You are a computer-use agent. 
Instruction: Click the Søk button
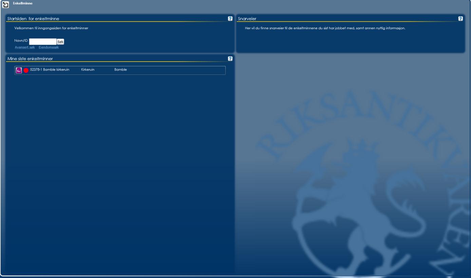pyautogui.click(x=60, y=42)
